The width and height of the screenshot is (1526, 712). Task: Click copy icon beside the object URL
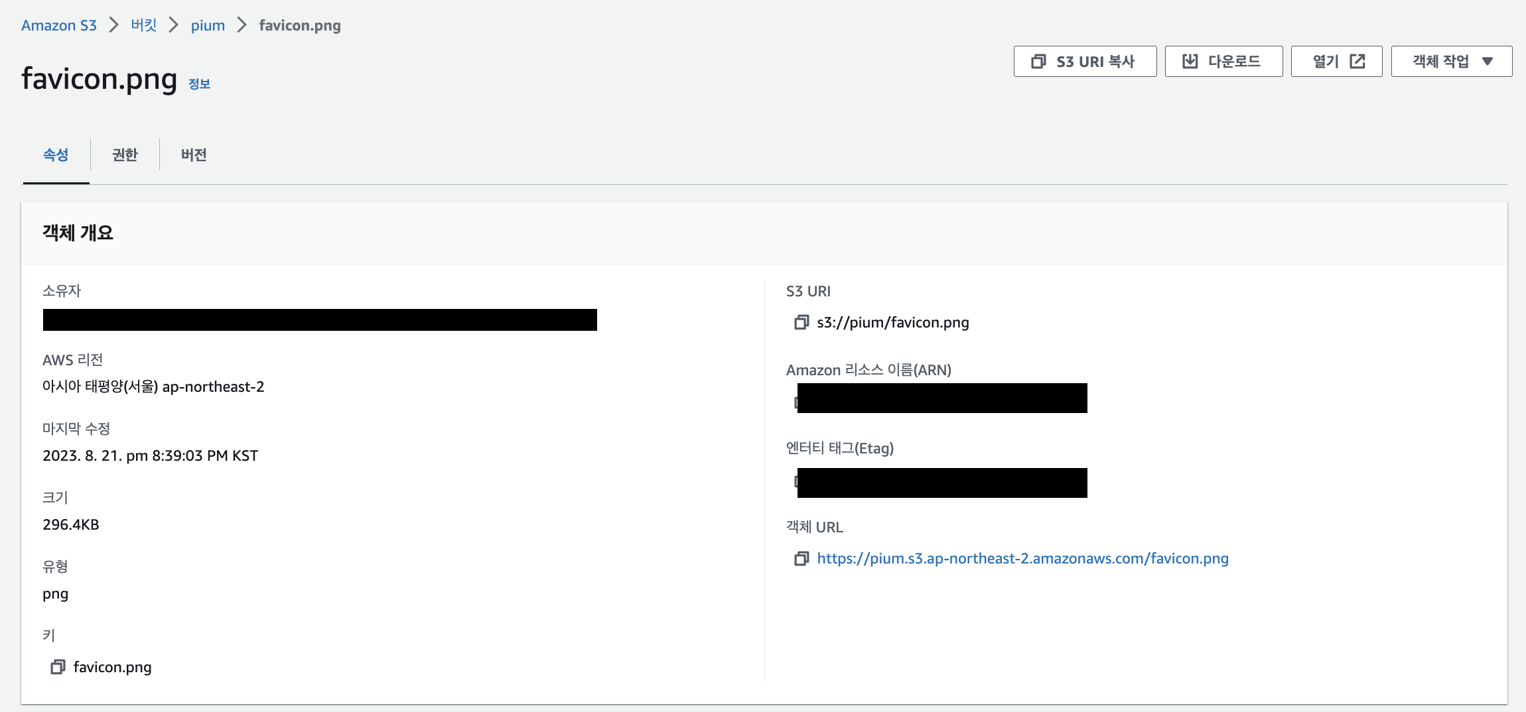pos(801,558)
